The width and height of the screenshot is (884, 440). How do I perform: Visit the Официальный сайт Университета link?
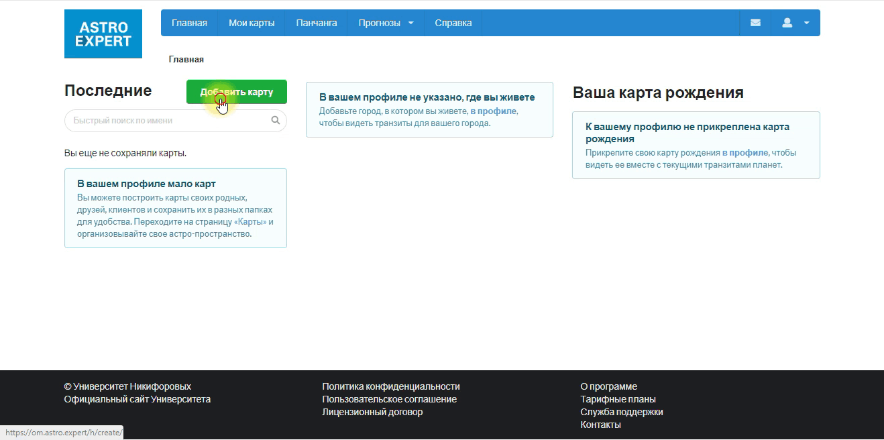pos(137,399)
